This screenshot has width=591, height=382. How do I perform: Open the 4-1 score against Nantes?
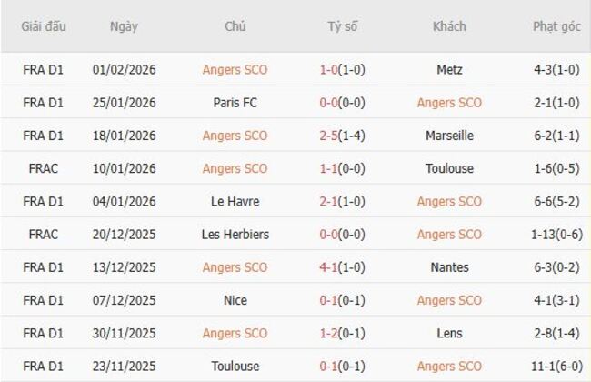[331, 267]
